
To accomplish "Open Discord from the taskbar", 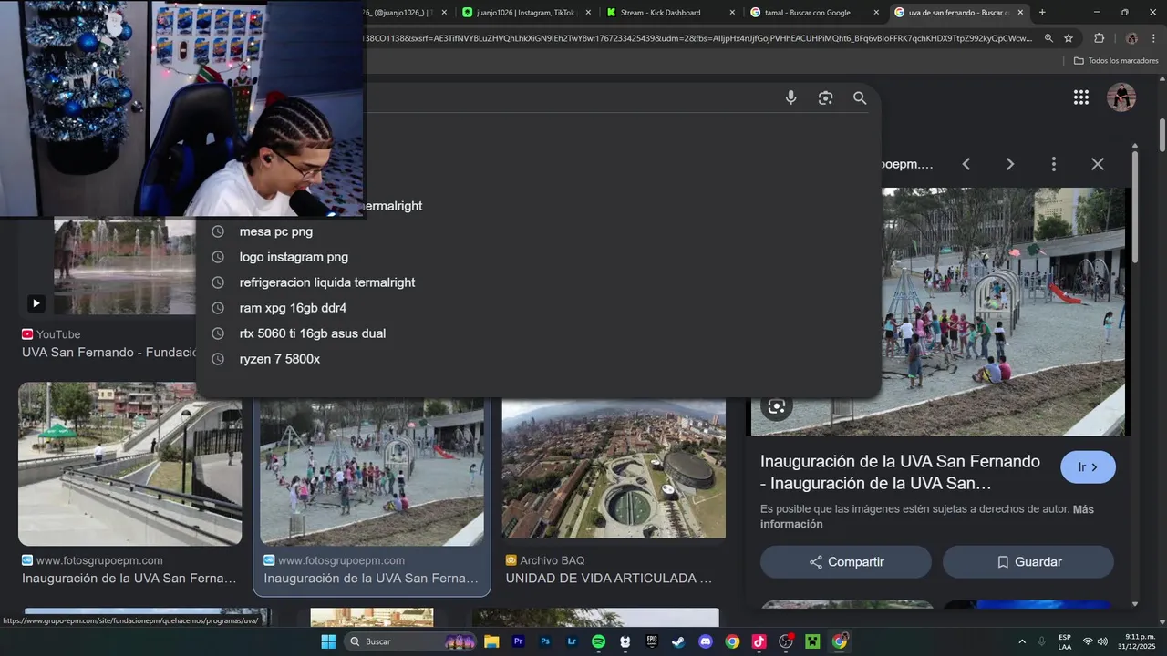I will [x=705, y=641].
